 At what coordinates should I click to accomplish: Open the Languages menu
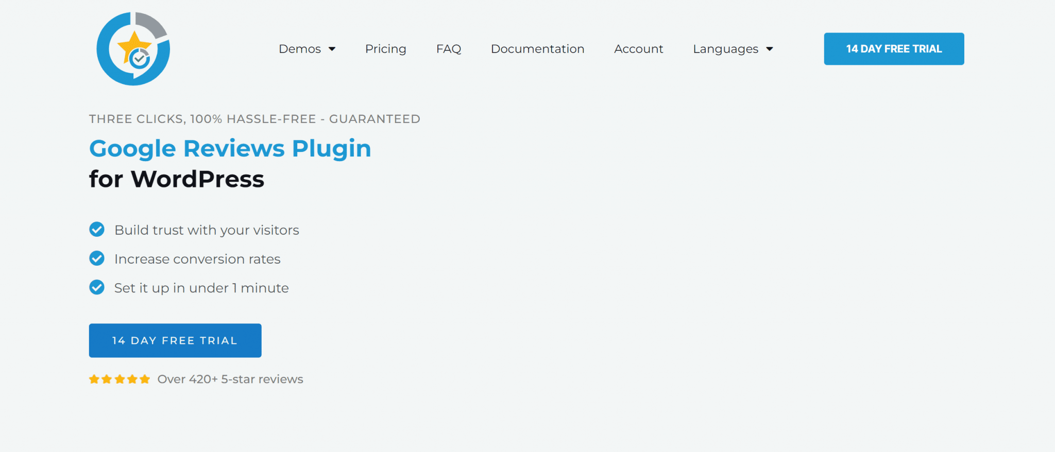(x=725, y=49)
